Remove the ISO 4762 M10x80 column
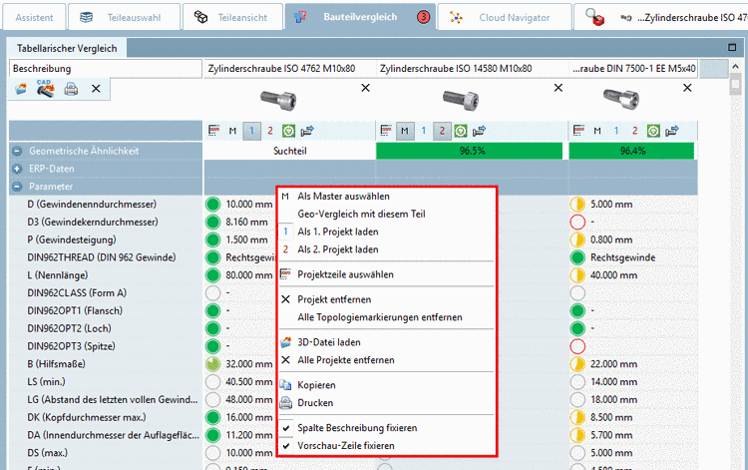748x470 pixels. [x=365, y=88]
